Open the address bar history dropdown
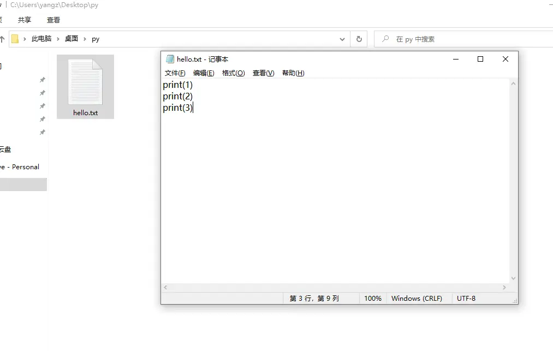Viewport: 553px width, 351px height. pyautogui.click(x=342, y=39)
